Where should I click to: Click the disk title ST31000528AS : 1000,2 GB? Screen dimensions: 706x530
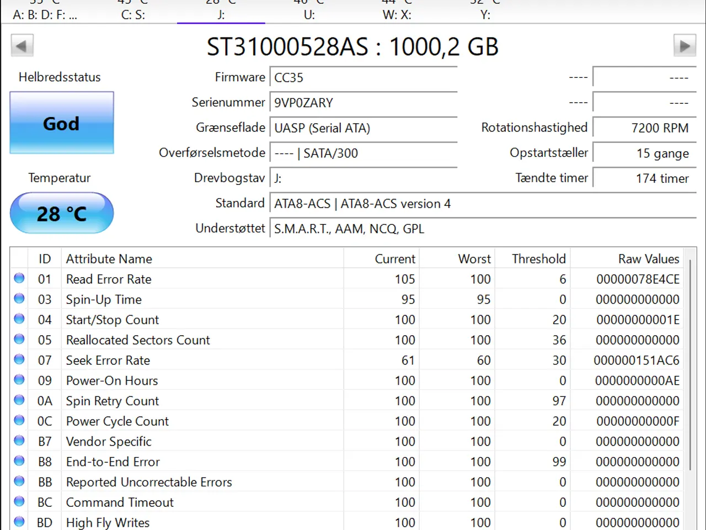pyautogui.click(x=353, y=46)
